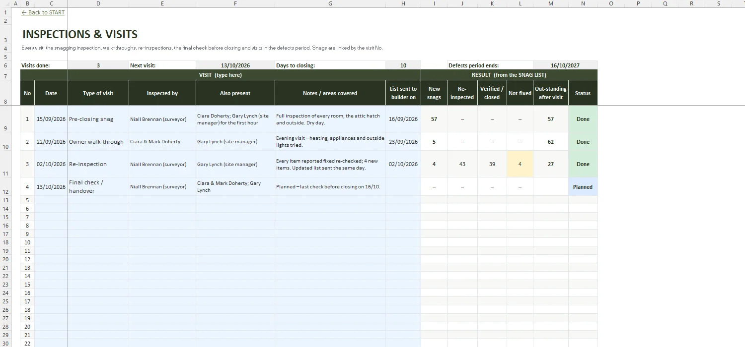Click the Full inspection of every room note

click(x=330, y=119)
